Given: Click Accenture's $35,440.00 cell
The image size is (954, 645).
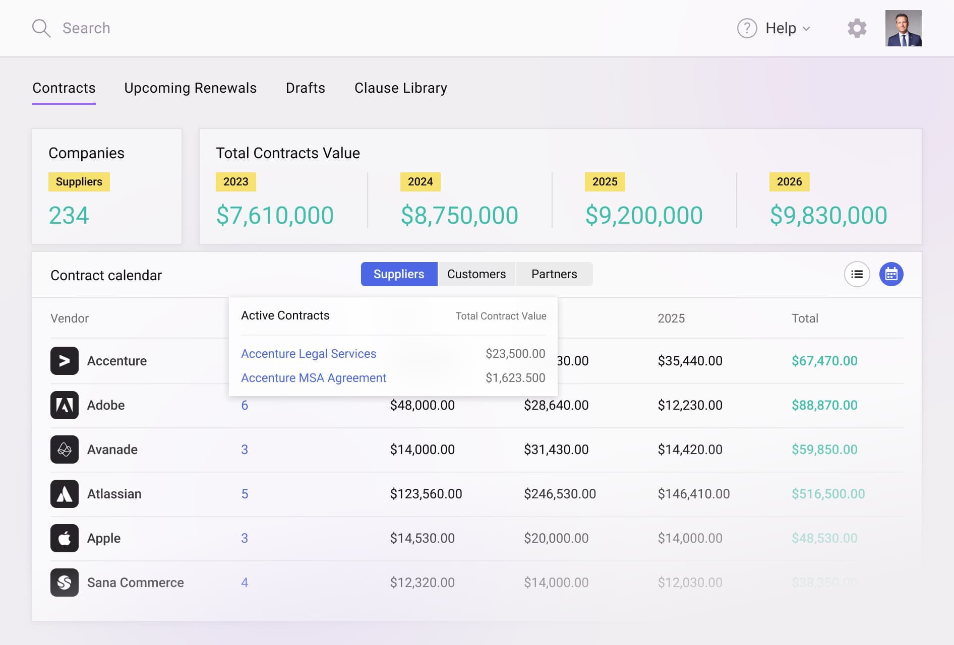Looking at the screenshot, I should tap(690, 361).
